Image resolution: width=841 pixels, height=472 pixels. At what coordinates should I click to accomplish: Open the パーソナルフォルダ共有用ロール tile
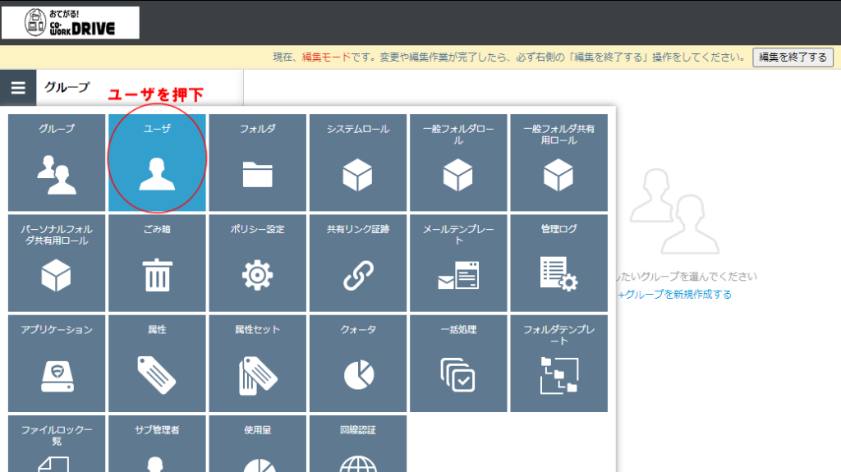pos(57,263)
